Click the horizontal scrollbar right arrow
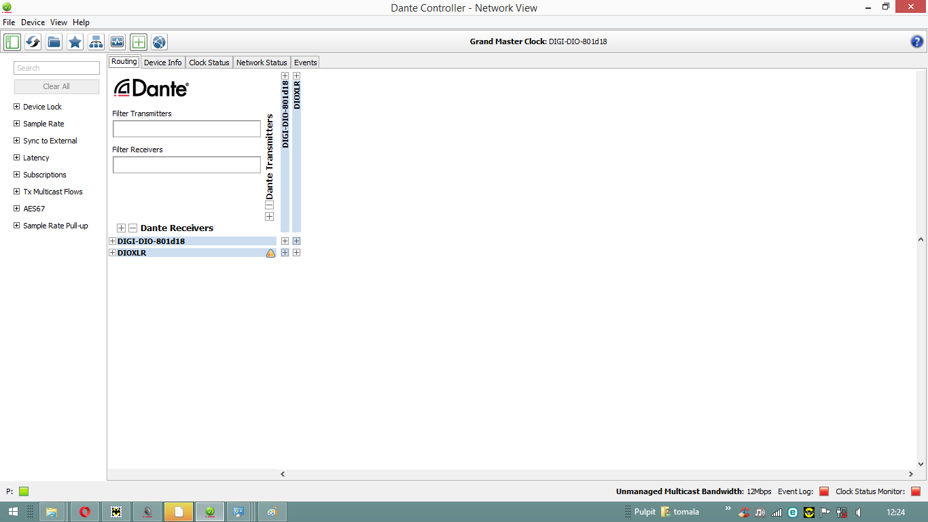Viewport: 928px width, 522px height. click(x=911, y=474)
